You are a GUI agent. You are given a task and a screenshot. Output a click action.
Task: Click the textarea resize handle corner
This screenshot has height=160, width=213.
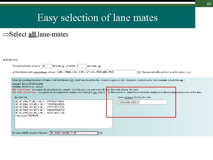click(x=112, y=127)
